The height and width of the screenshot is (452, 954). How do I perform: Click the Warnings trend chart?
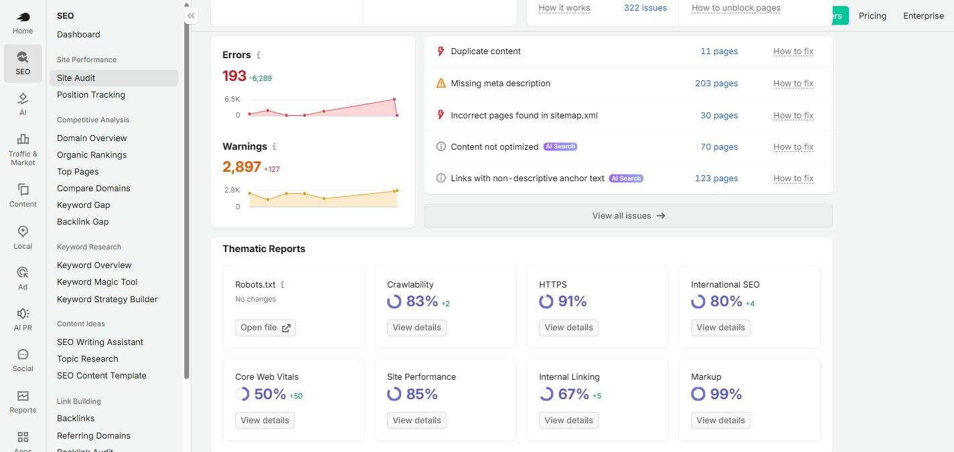tap(323, 199)
